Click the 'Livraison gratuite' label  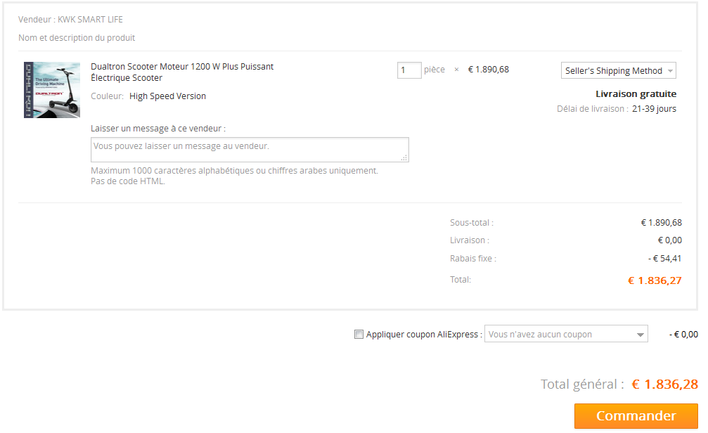click(636, 94)
